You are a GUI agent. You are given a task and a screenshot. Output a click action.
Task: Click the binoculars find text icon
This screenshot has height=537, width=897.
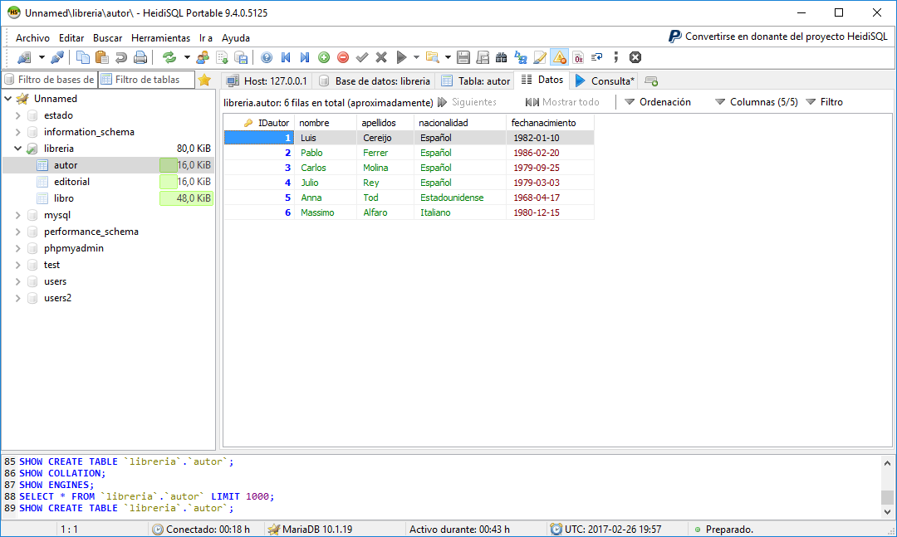501,57
